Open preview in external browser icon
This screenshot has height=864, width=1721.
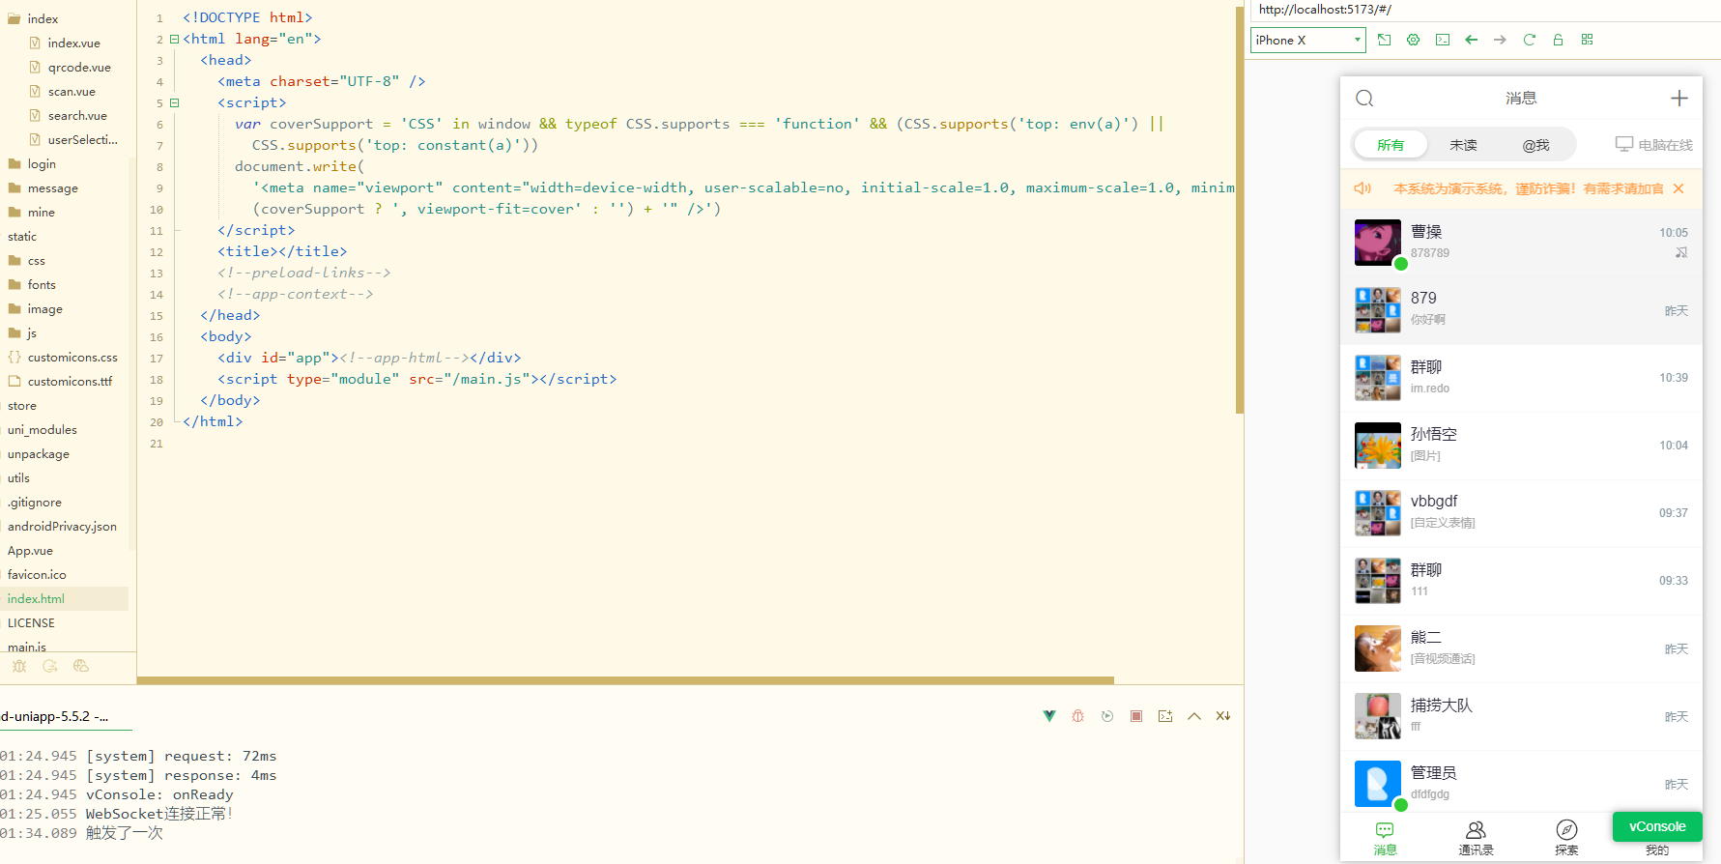coord(1385,40)
